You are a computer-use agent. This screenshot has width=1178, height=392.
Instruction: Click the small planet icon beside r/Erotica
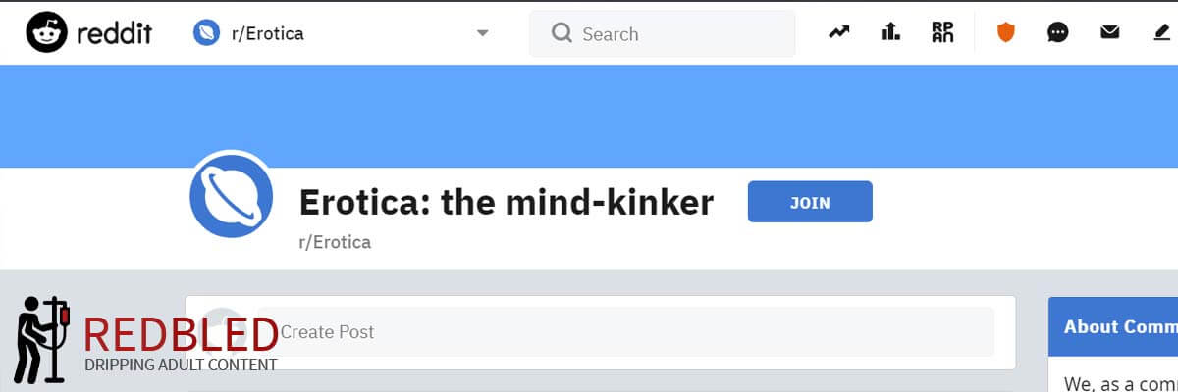click(207, 33)
